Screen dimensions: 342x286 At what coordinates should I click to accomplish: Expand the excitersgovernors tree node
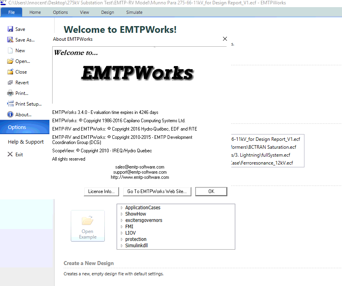(x=122, y=220)
